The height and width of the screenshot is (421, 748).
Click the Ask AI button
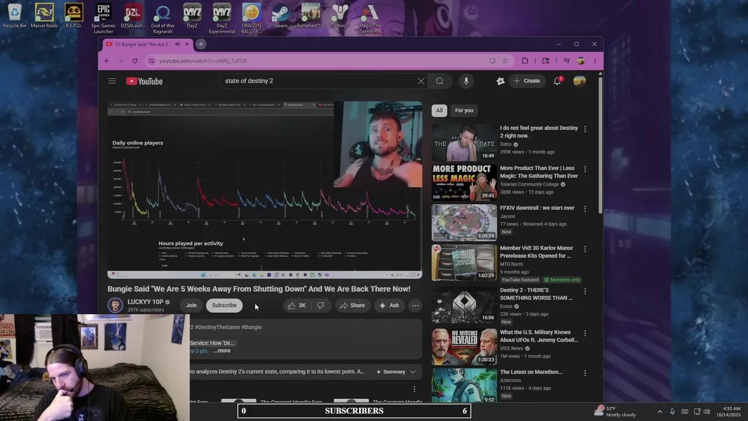(x=389, y=305)
